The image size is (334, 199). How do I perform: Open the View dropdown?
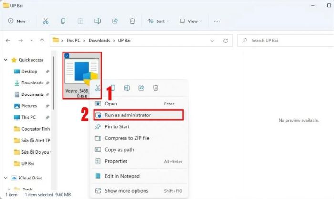click(191, 21)
